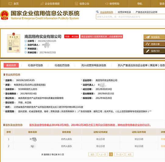This screenshot has height=162, width=165.
Task: Open the business license thumbnail image
Action: (x=14, y=43)
